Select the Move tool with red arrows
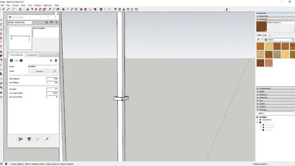Viewport: 295px width, 166px height. (x=36, y=9)
